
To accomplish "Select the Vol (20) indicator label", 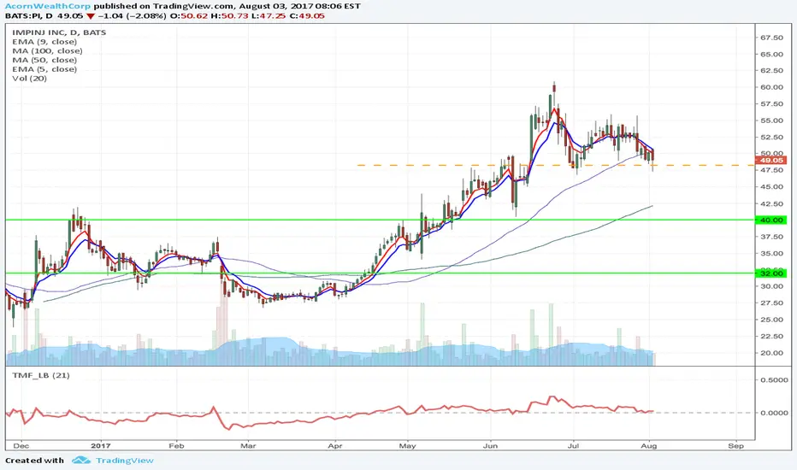I will (29, 79).
